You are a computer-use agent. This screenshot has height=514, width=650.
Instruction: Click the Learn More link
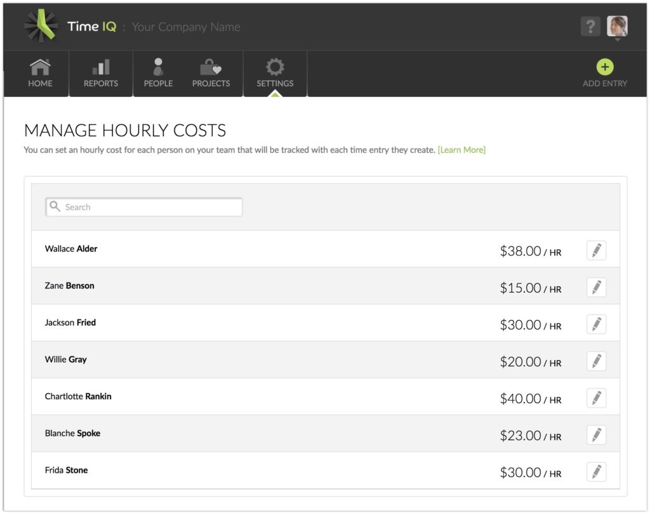(461, 150)
